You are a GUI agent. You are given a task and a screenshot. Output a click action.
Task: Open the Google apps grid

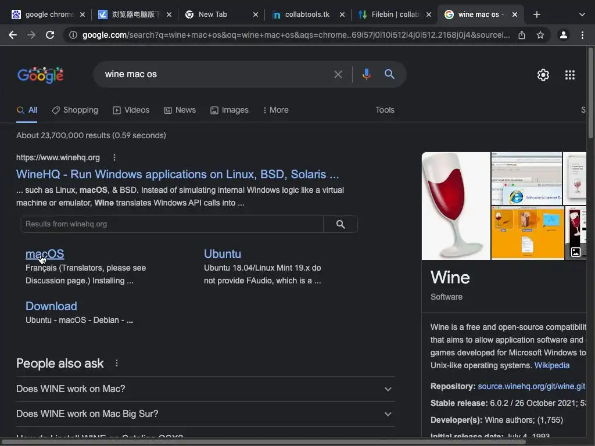point(569,75)
